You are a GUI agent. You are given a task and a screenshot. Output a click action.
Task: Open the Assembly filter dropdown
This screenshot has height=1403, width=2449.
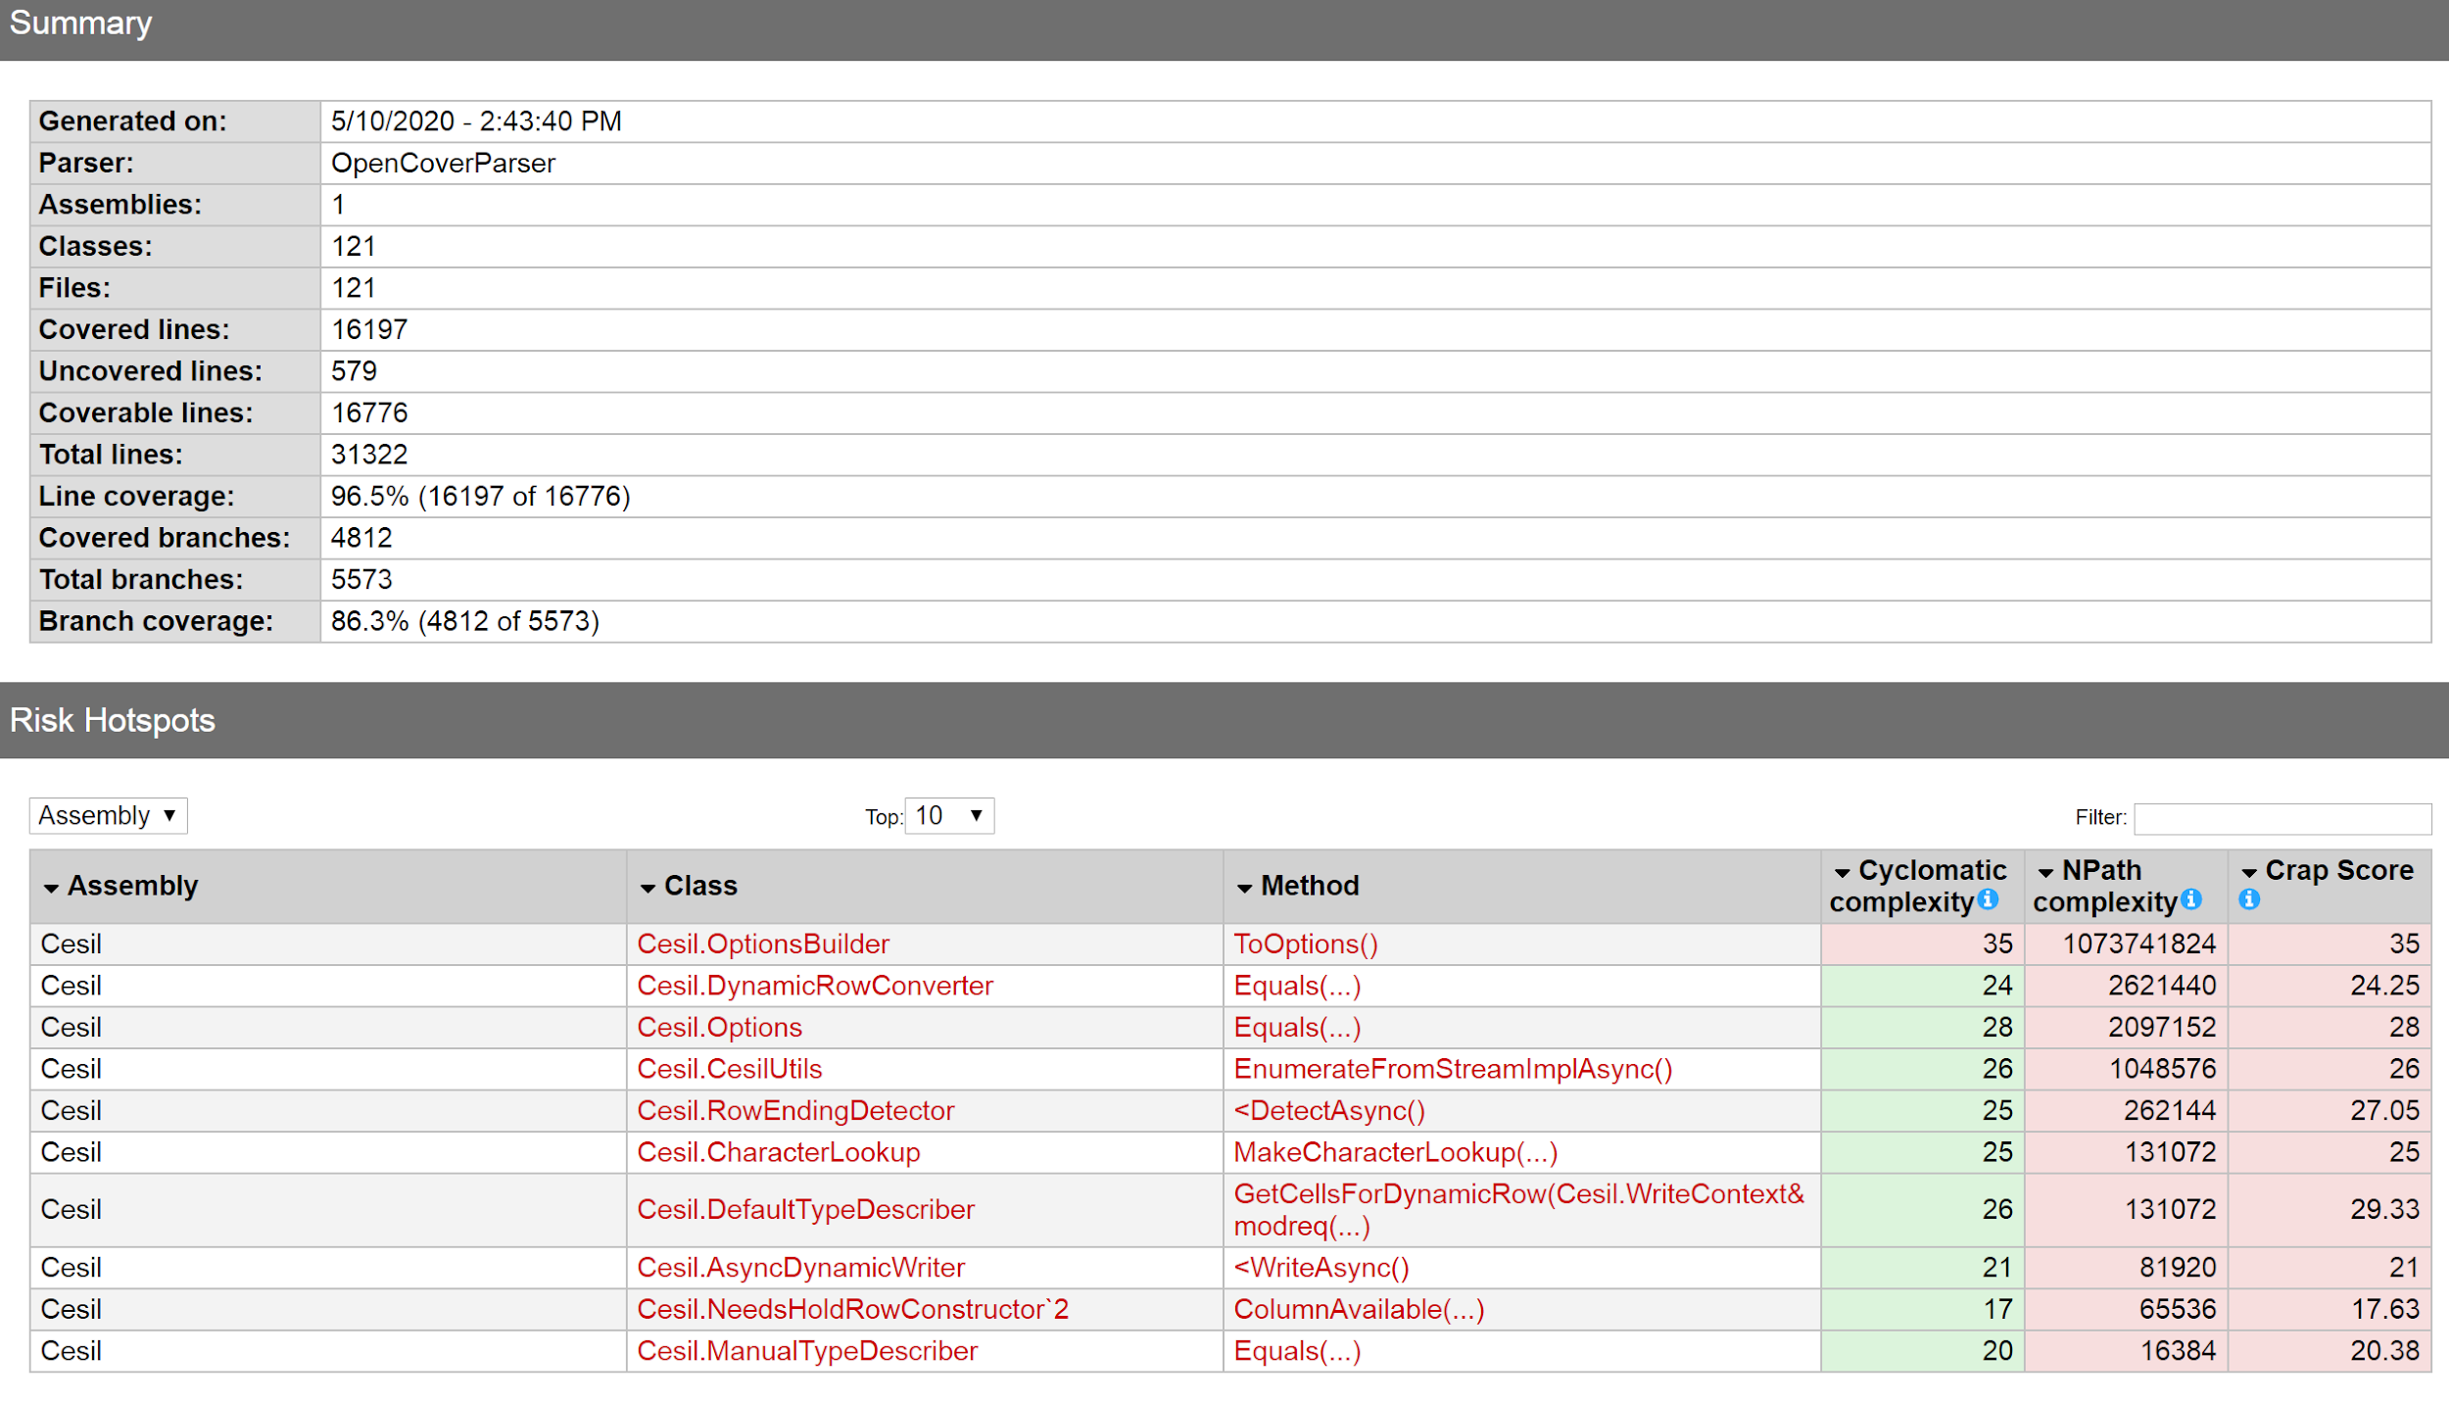coord(108,815)
